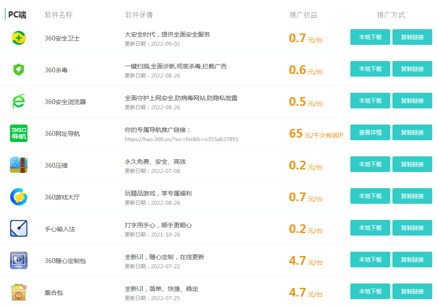Click the 360压缩 name text
This screenshot has height=307, width=439.
56,165
